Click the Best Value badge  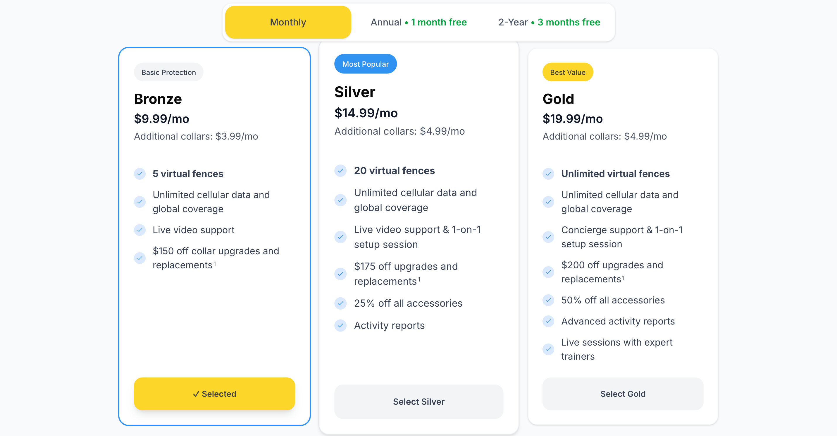coord(567,72)
